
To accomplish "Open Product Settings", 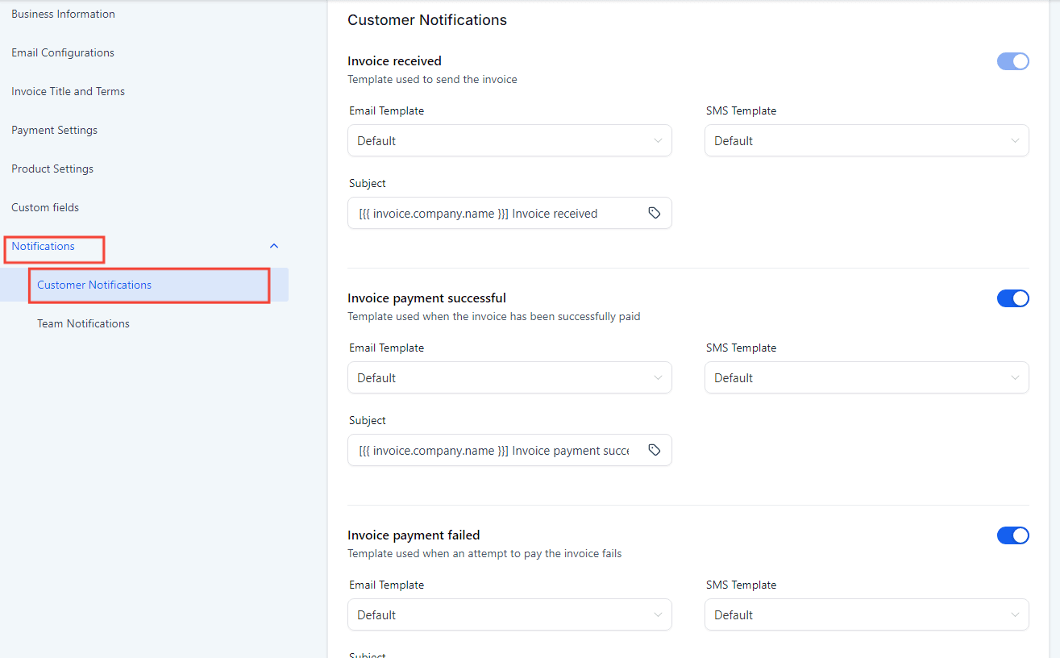I will (52, 168).
